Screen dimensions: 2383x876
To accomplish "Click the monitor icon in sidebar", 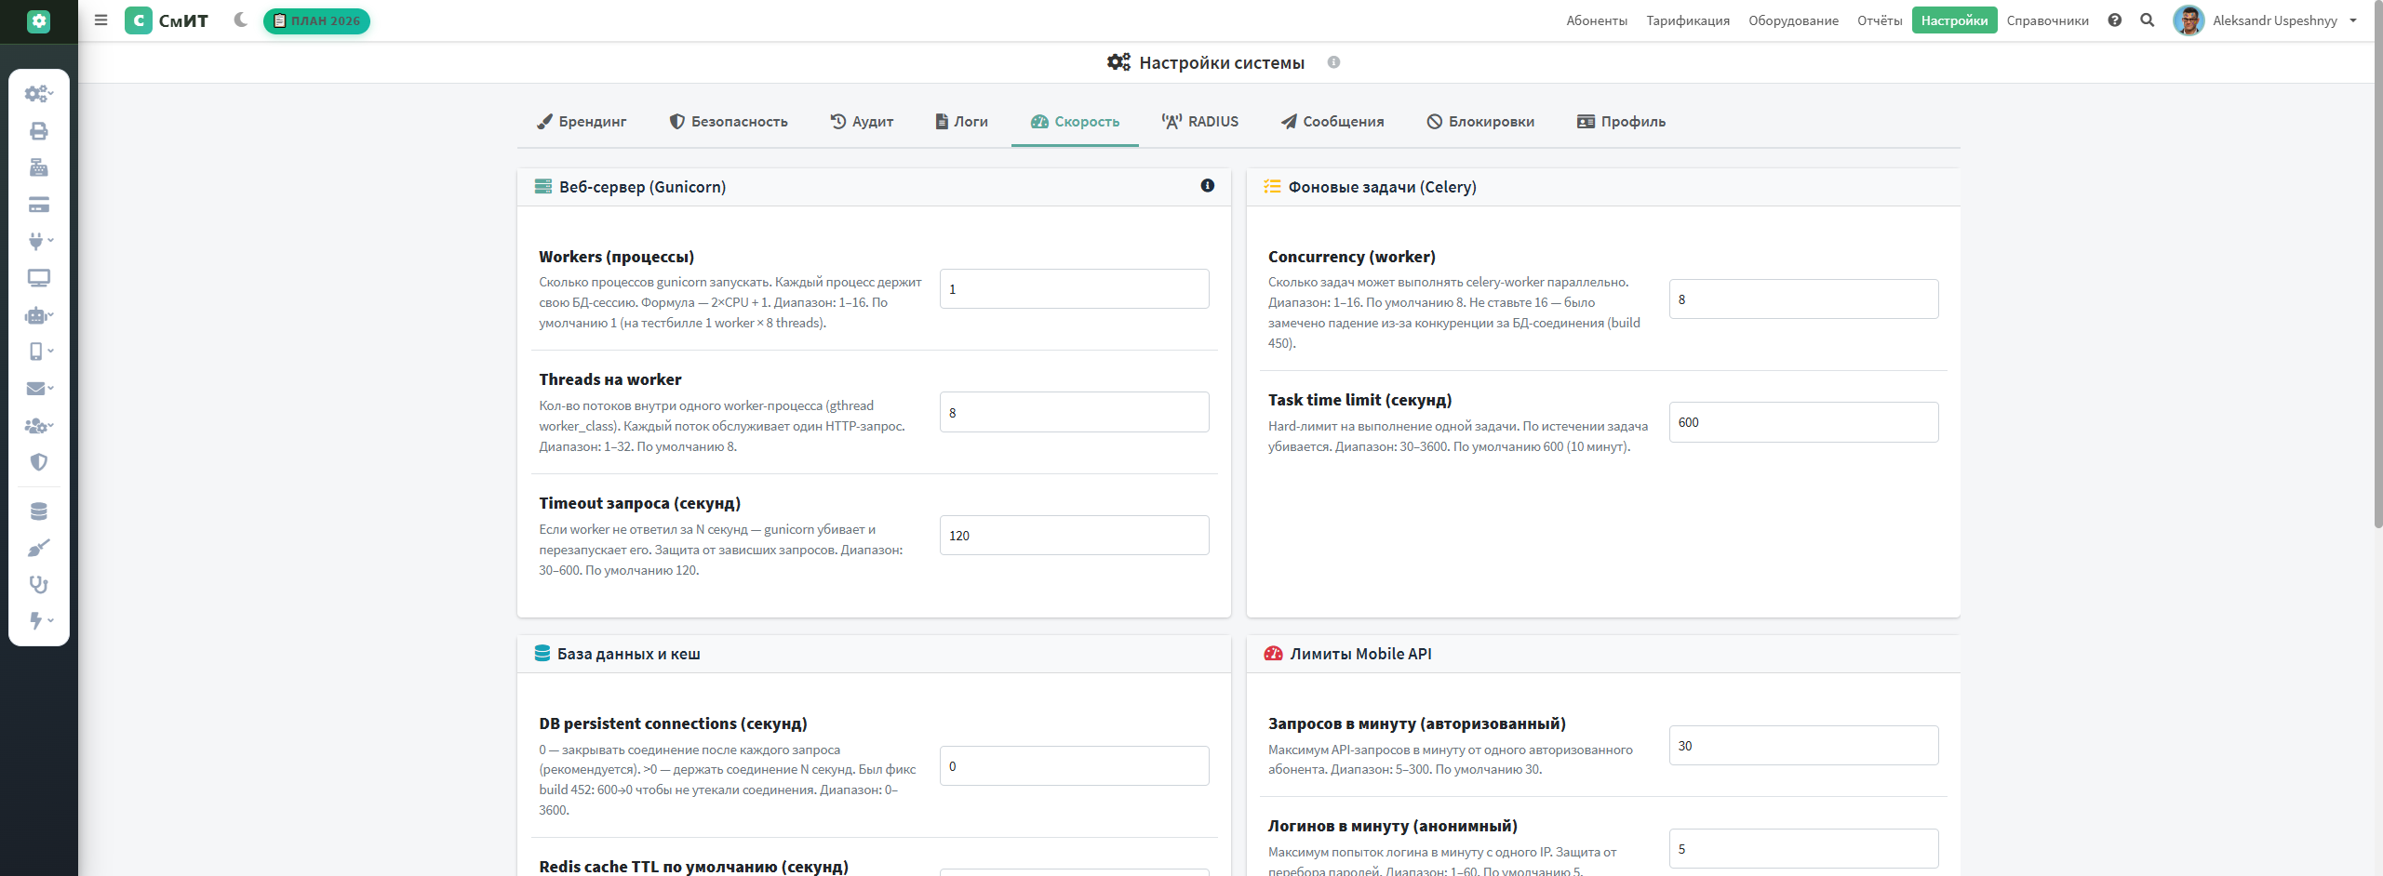I will (x=38, y=278).
